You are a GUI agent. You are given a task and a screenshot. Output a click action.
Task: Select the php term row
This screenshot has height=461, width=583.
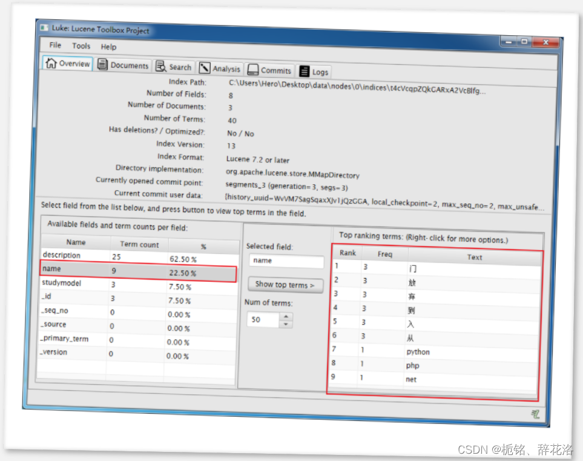click(x=435, y=365)
